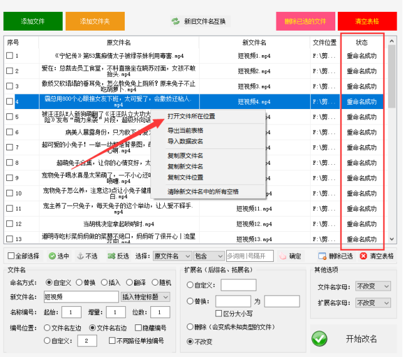Click the 起始 number field

pyautogui.click(x=71, y=313)
